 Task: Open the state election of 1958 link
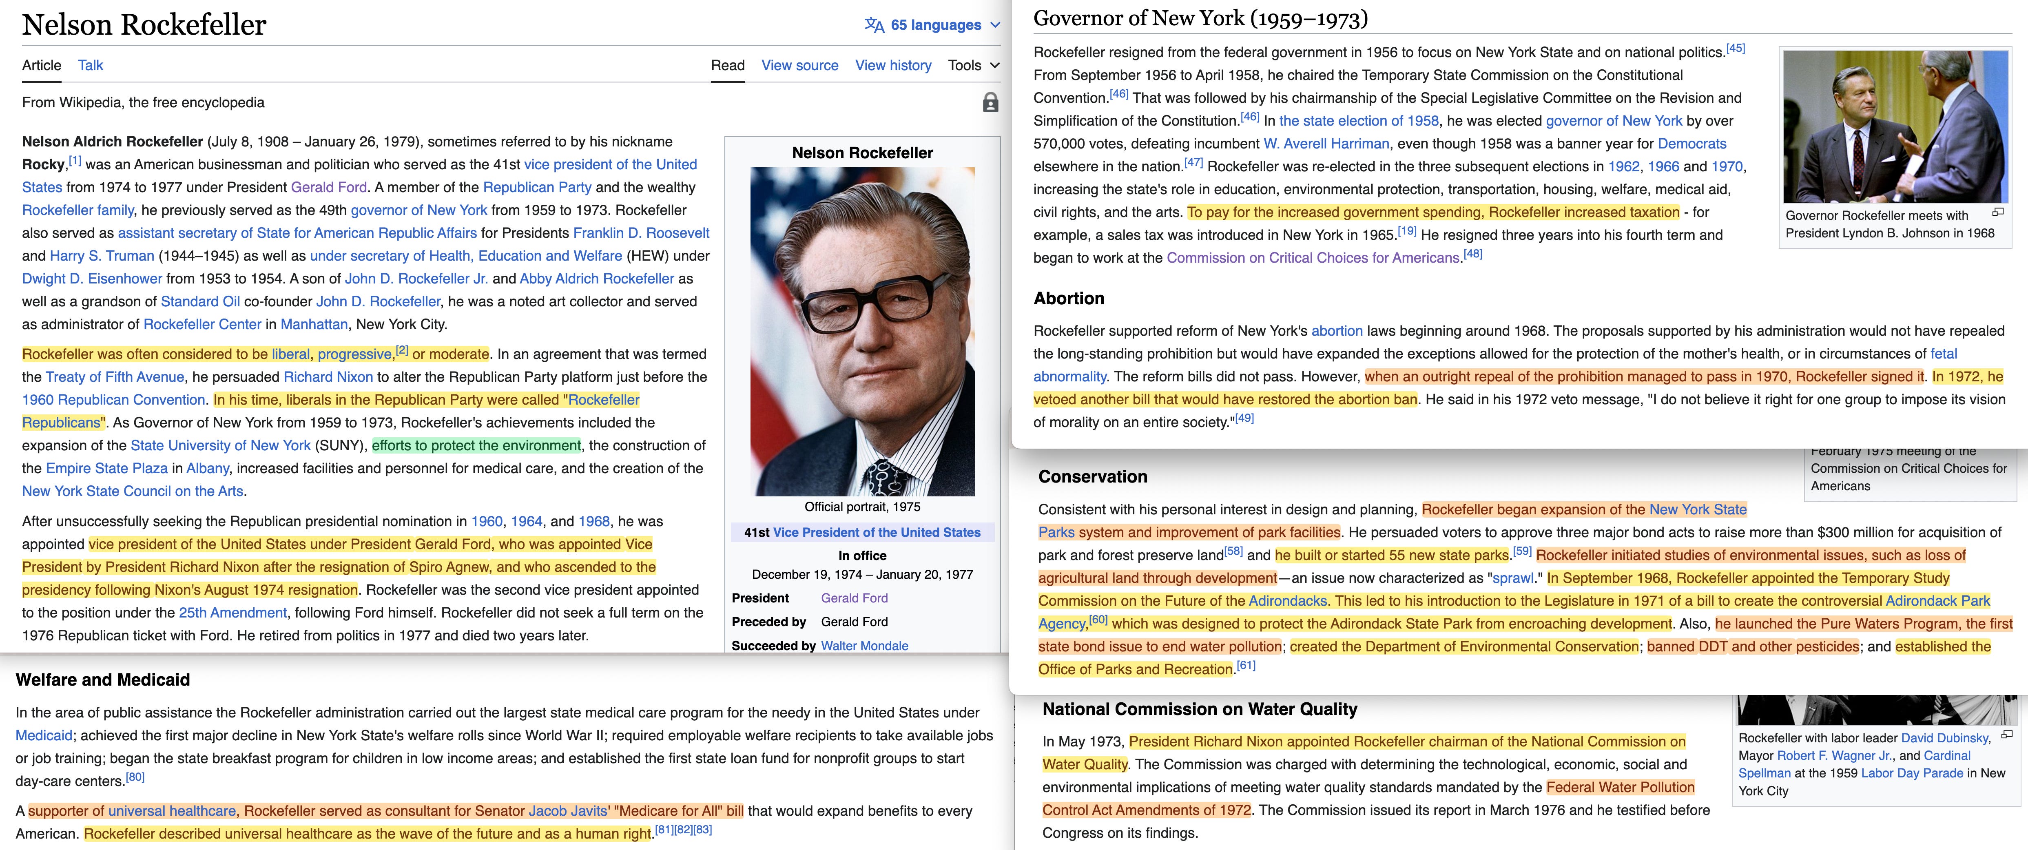[x=1359, y=121]
